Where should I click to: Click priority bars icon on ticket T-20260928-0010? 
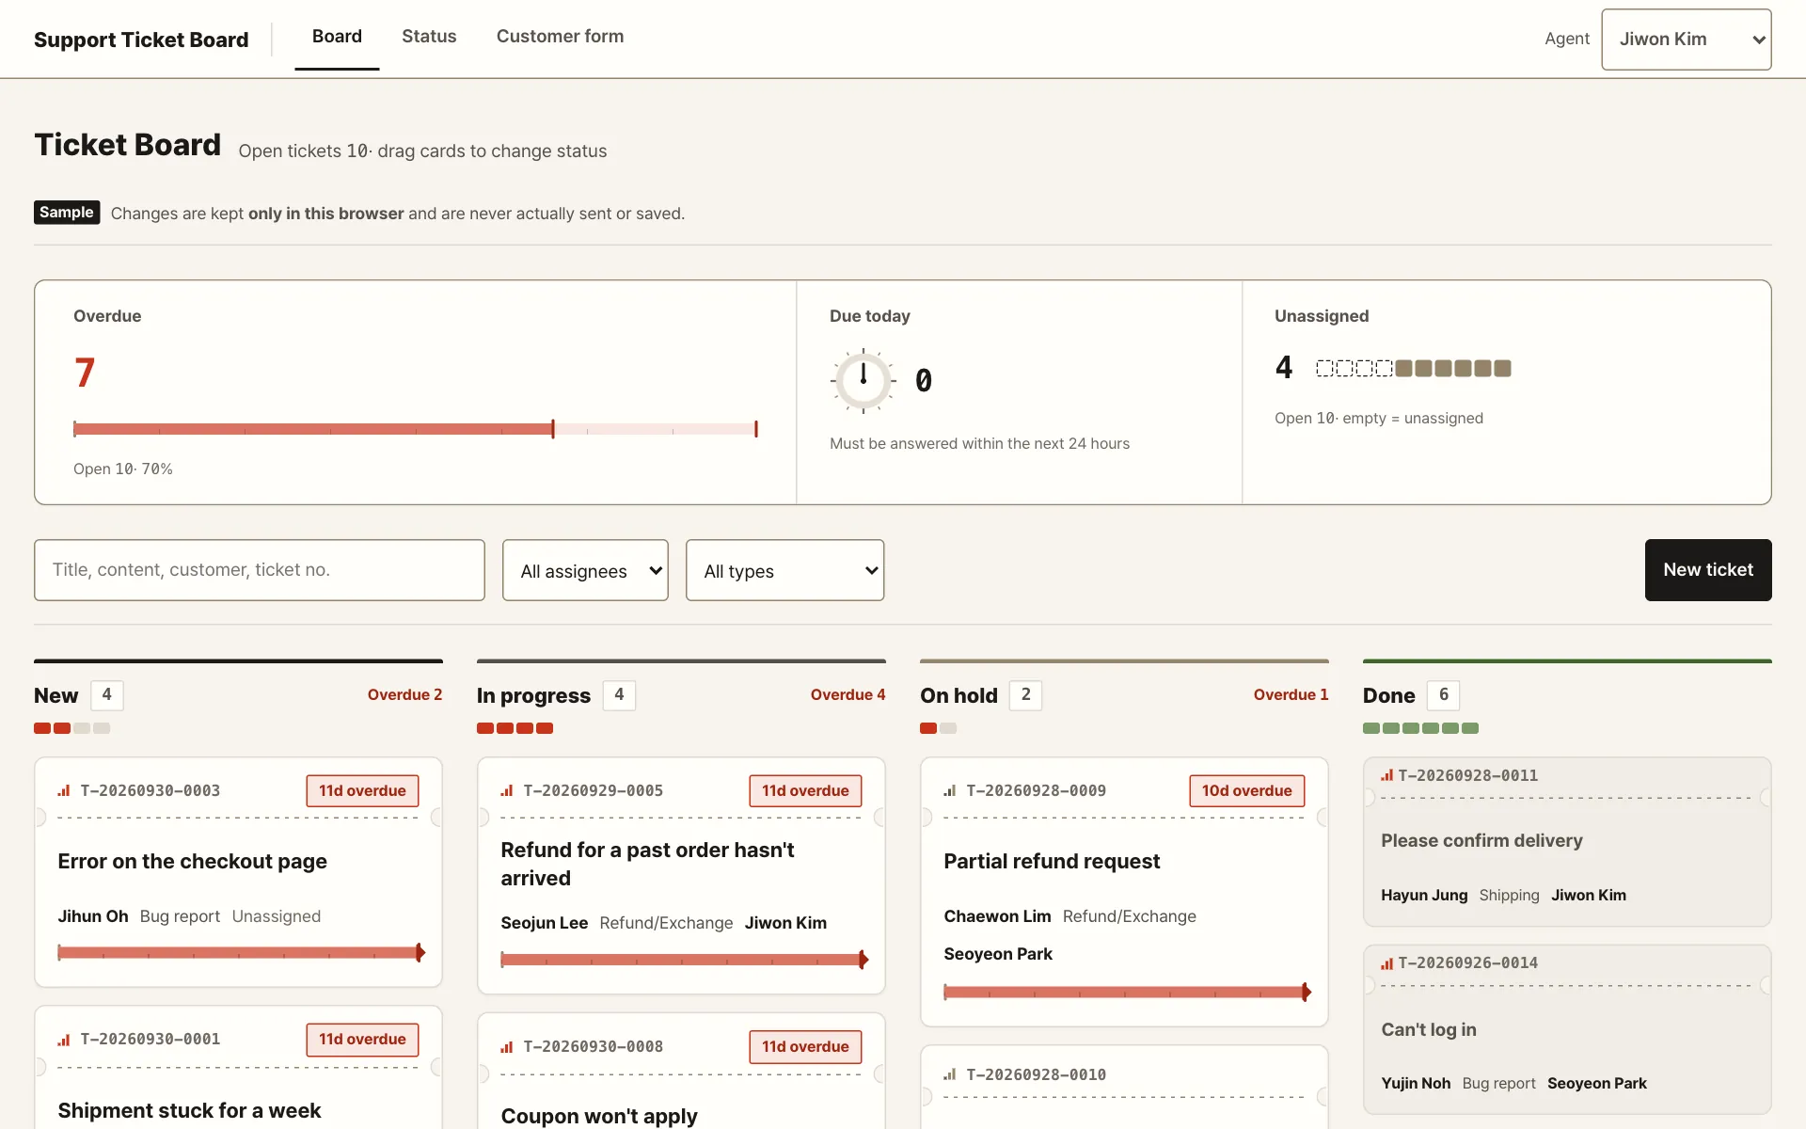click(x=950, y=1074)
